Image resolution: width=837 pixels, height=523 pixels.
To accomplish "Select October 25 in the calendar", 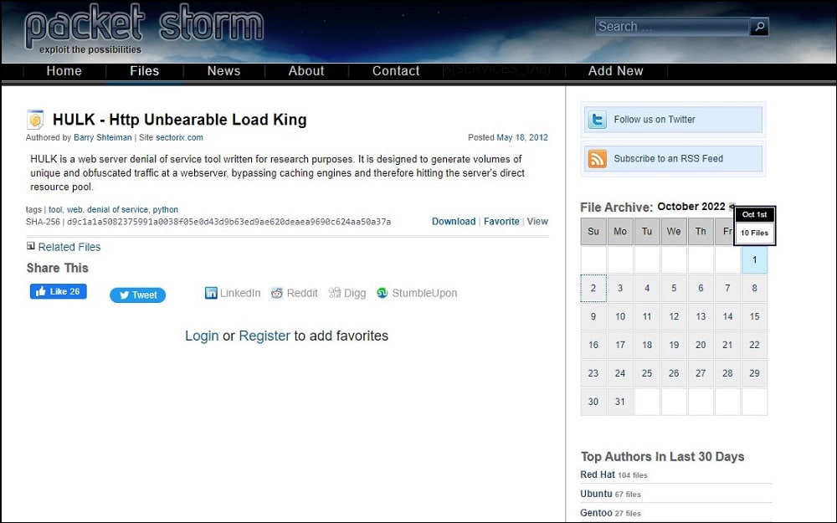I will coord(647,373).
